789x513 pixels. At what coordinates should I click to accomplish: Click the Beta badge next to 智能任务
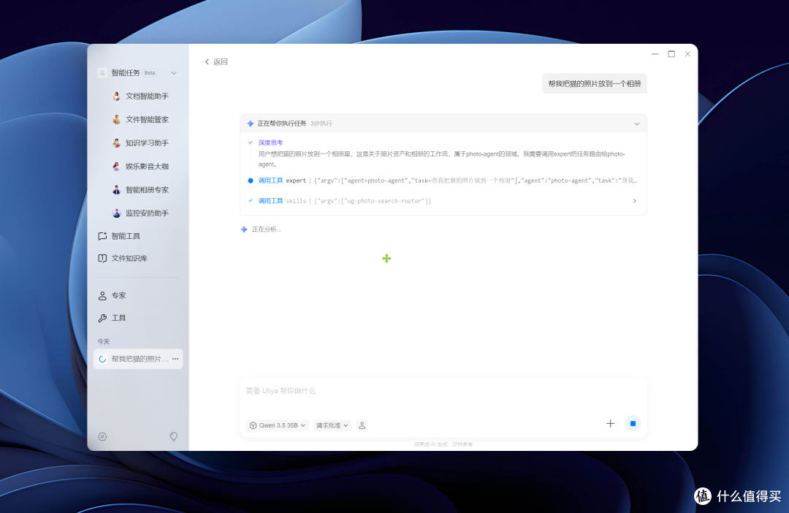[x=150, y=73]
